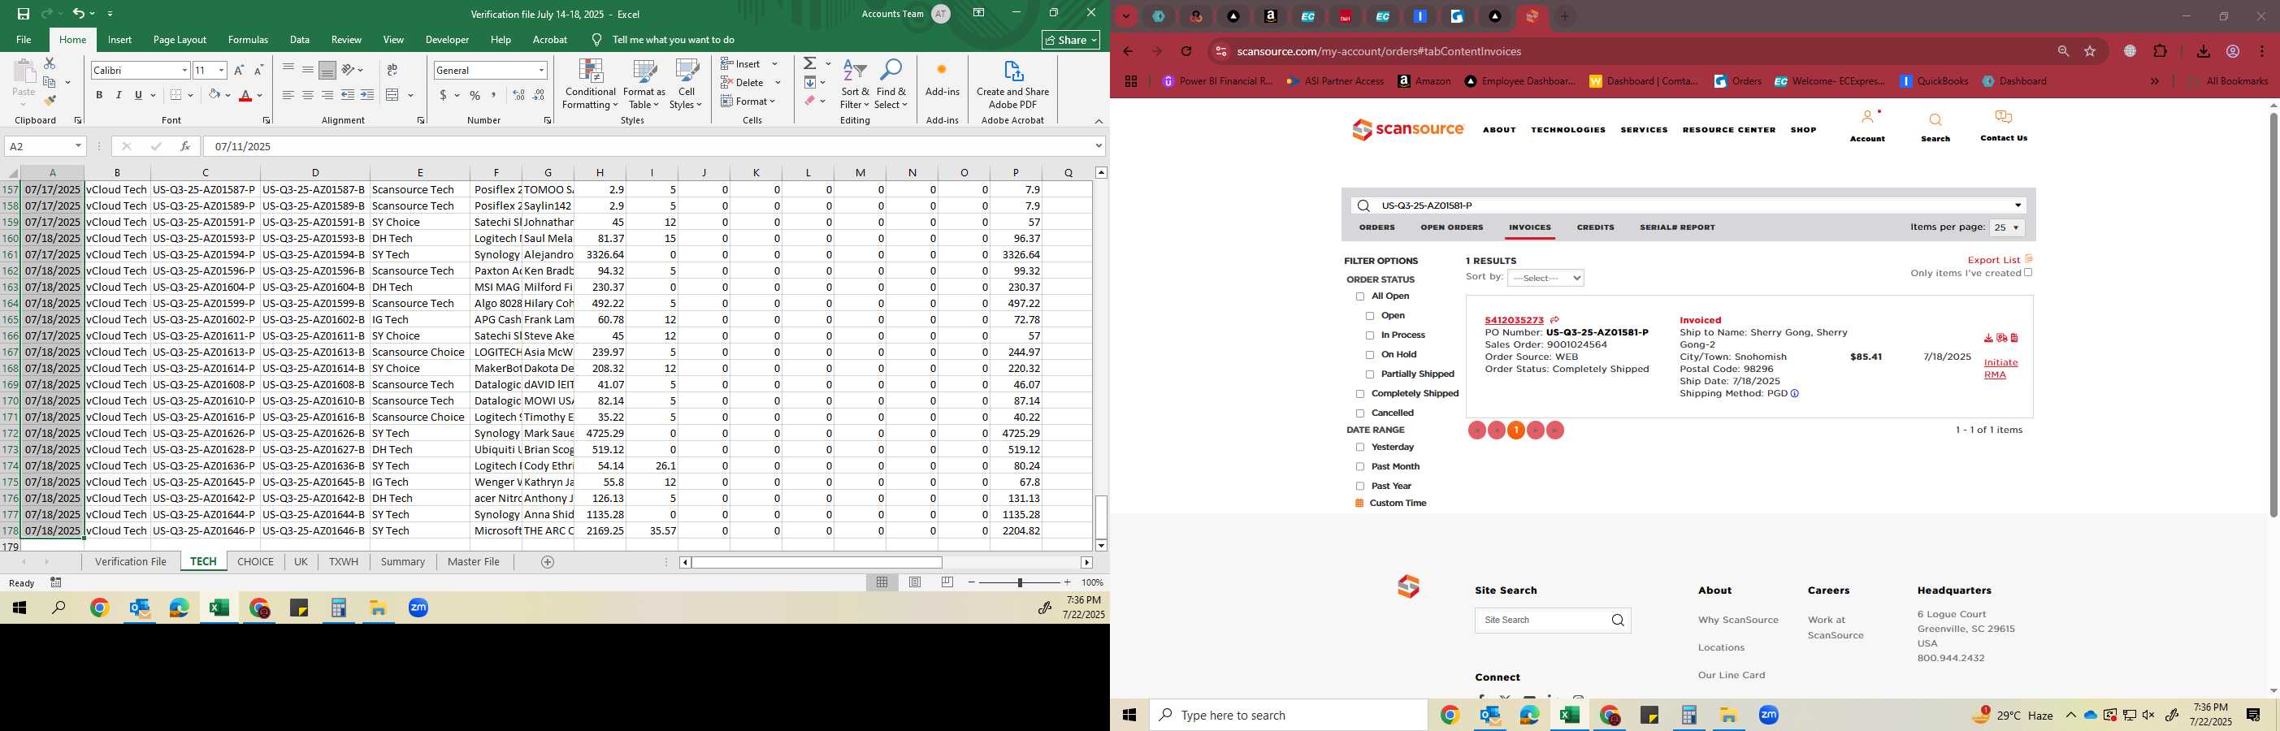The image size is (2280, 731).
Task: Check the In Process filter checkbox
Action: [1370, 335]
